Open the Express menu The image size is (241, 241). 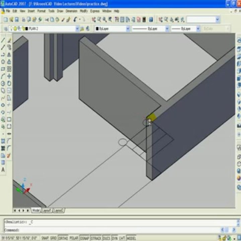coord(95,11)
